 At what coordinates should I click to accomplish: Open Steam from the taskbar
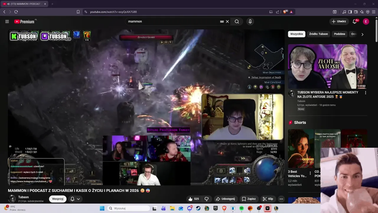(x=198, y=208)
